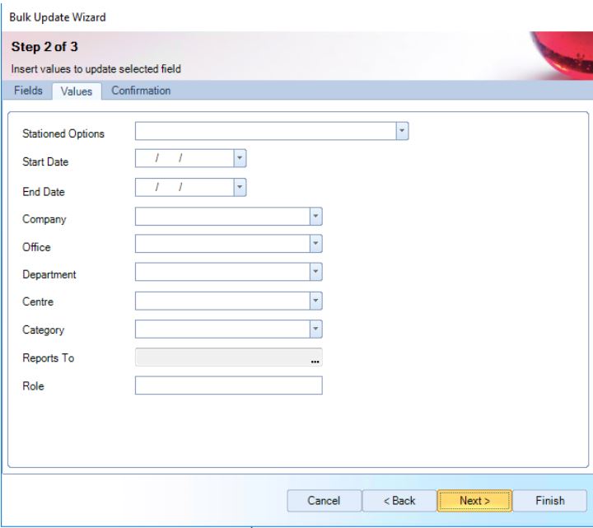Open the Start Date calendar dropdown
The height and width of the screenshot is (528, 593).
(240, 158)
